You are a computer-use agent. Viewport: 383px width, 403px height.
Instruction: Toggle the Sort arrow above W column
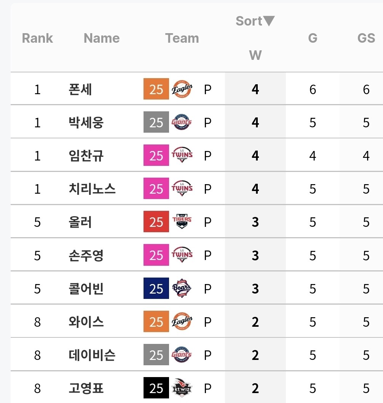pyautogui.click(x=269, y=21)
